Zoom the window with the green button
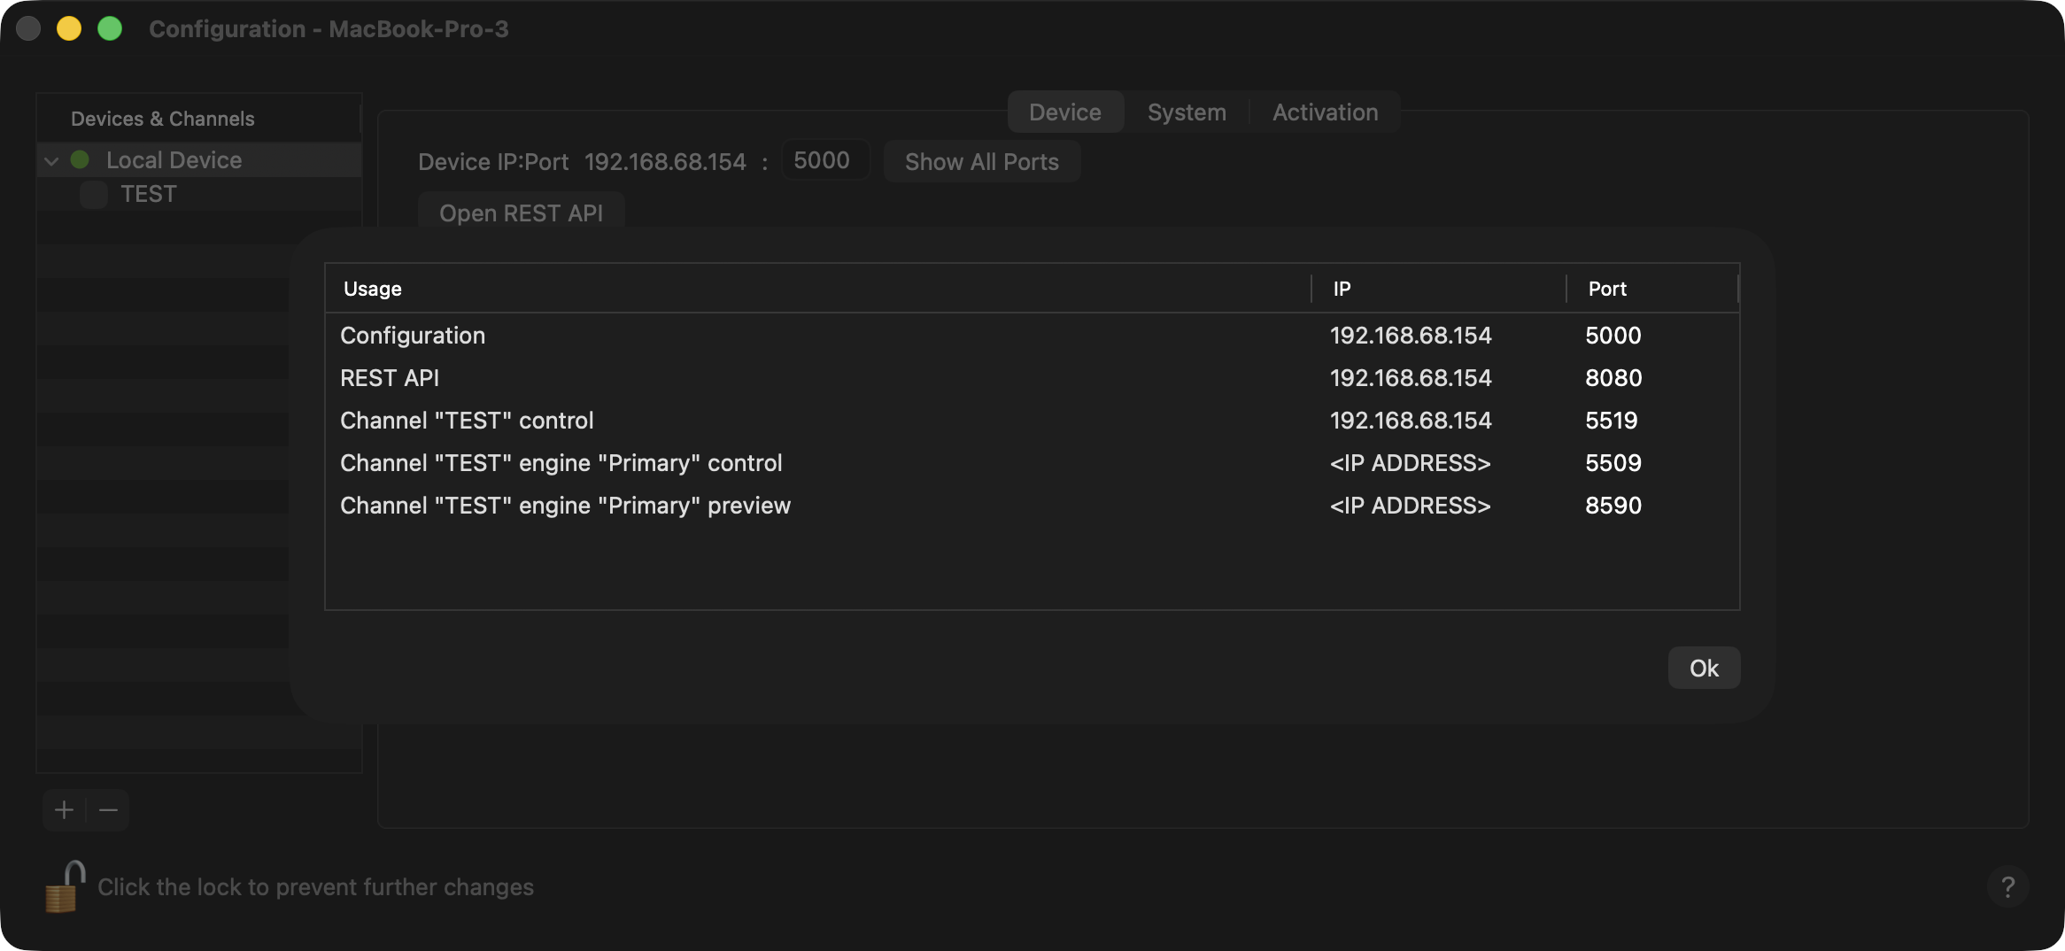This screenshot has height=951, width=2065. (x=110, y=28)
